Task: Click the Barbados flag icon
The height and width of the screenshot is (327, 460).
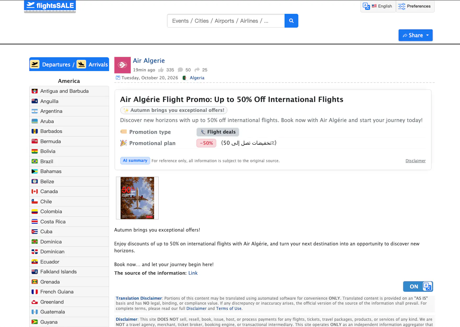Action: 34,131
